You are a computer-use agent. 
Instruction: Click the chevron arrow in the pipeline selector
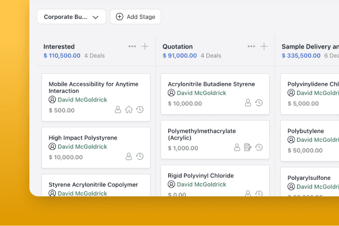(96, 17)
